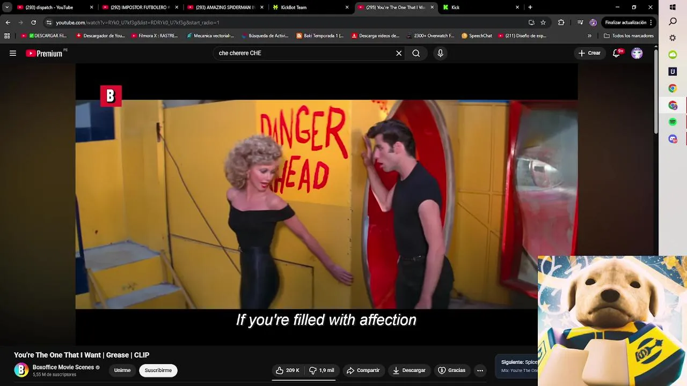Open the taskbar settings gear

[673, 38]
